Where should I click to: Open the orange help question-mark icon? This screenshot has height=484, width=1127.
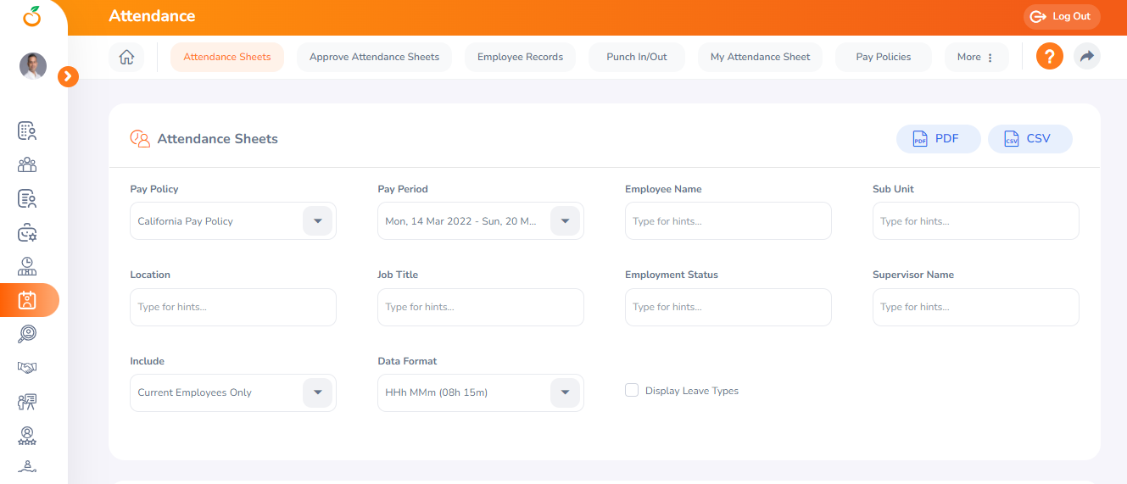(x=1050, y=57)
